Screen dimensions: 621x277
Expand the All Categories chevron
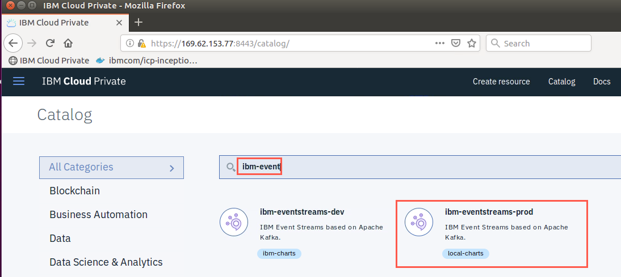pyautogui.click(x=172, y=168)
